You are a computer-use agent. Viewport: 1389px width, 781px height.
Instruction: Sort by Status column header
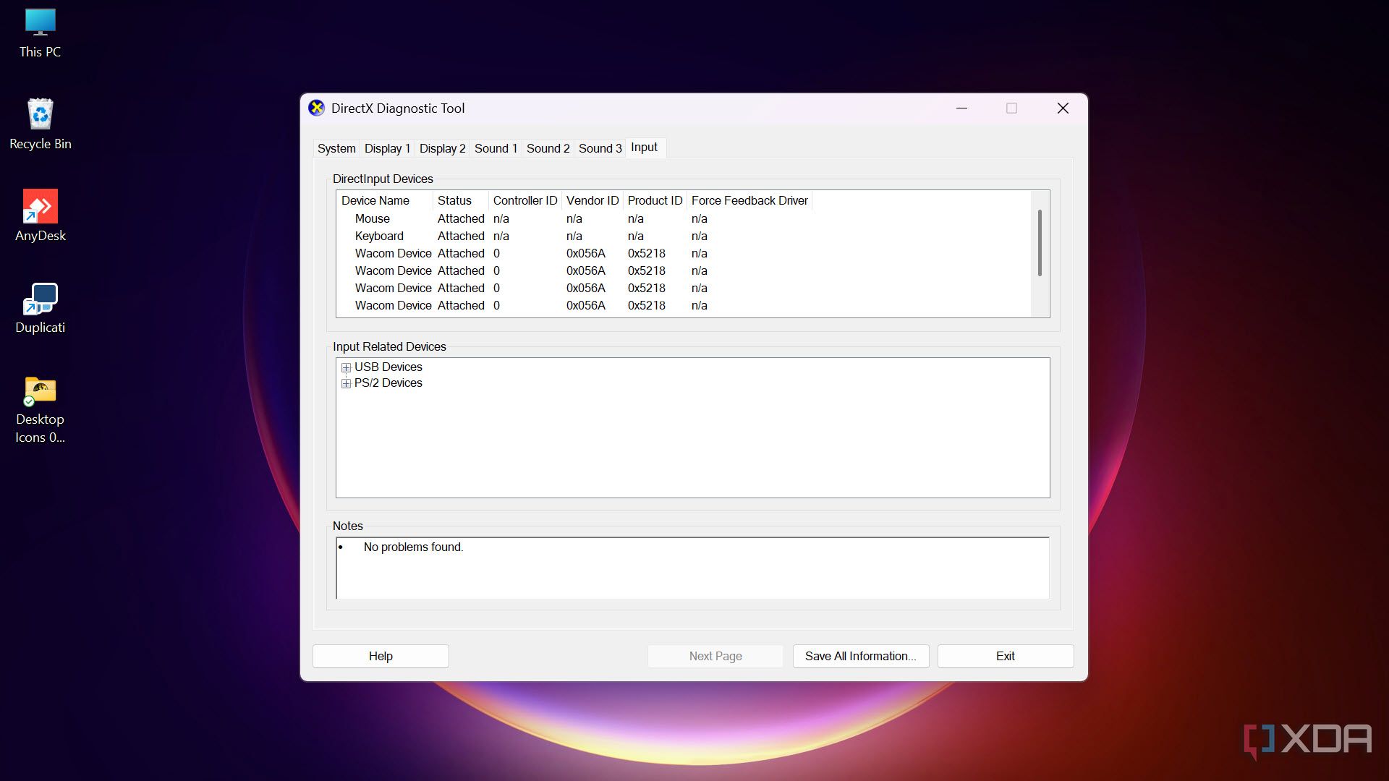(460, 200)
